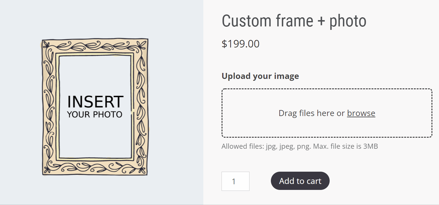The width and height of the screenshot is (439, 205).
Task: Click the allowed files hint text
Action: click(x=300, y=146)
